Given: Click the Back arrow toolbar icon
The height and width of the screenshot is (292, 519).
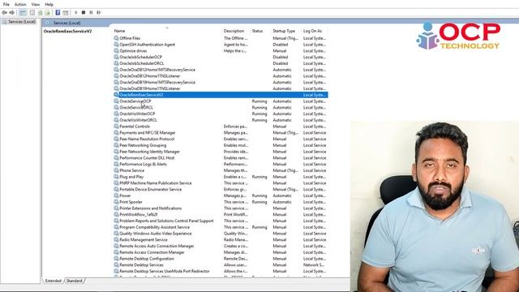Looking at the screenshot, I should point(4,13).
